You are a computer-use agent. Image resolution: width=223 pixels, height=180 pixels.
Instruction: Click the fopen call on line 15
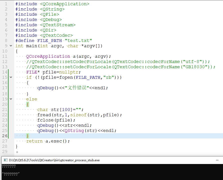coord(66,77)
